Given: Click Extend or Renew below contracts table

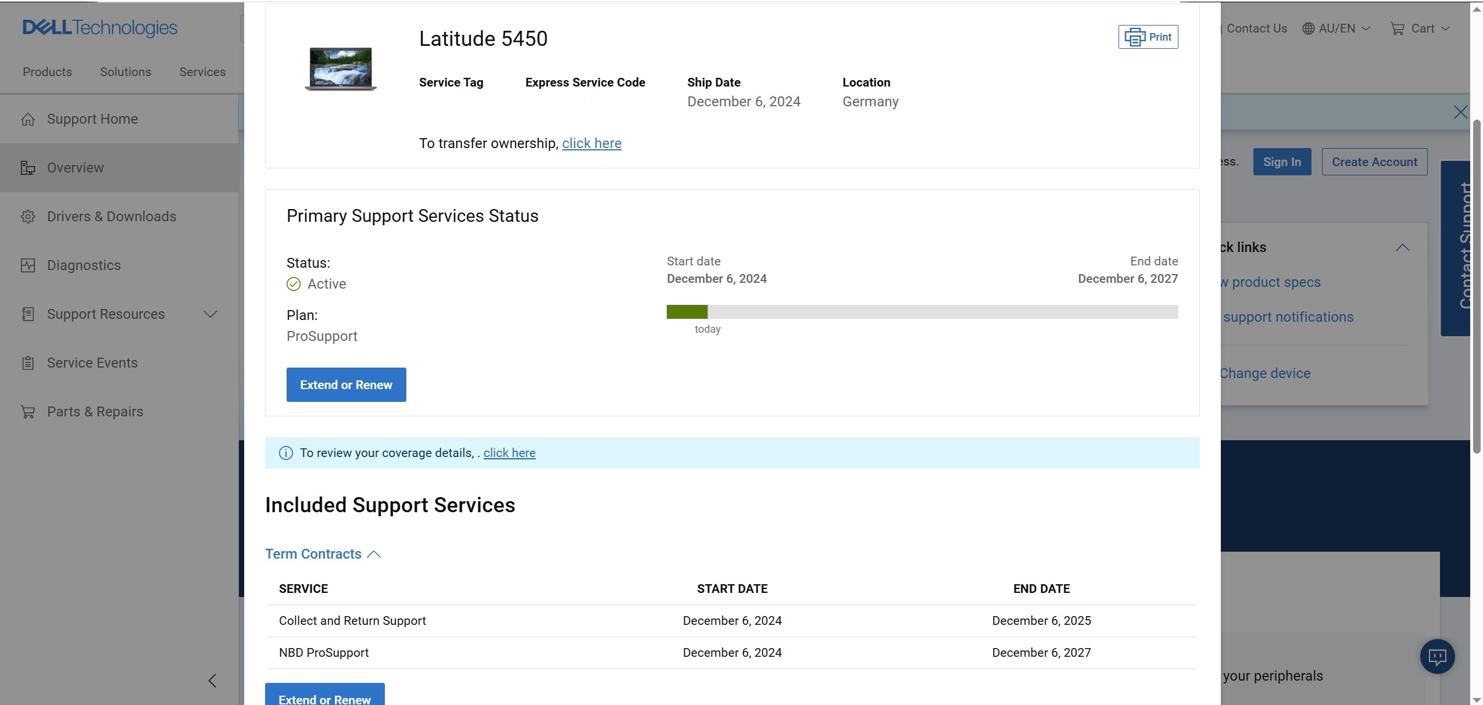Looking at the screenshot, I should coord(324,695).
